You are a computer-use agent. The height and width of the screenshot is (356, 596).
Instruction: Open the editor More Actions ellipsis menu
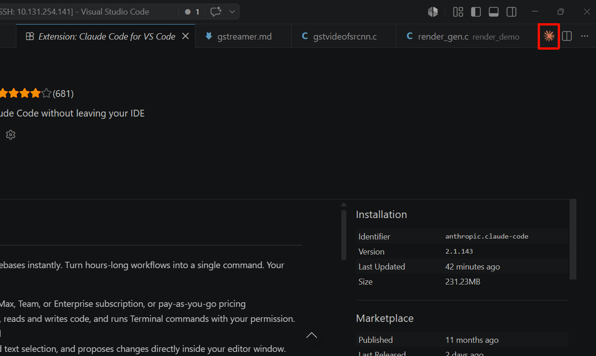pyautogui.click(x=585, y=36)
